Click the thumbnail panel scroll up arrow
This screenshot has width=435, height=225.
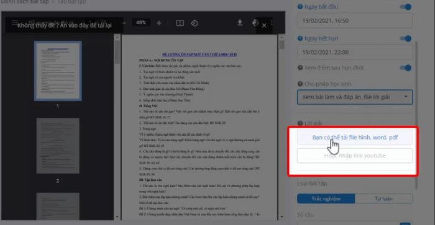pos(117,37)
